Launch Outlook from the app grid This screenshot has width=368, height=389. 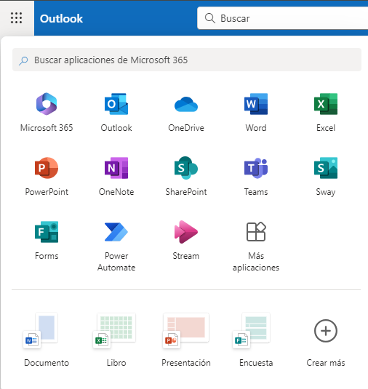pos(116,112)
